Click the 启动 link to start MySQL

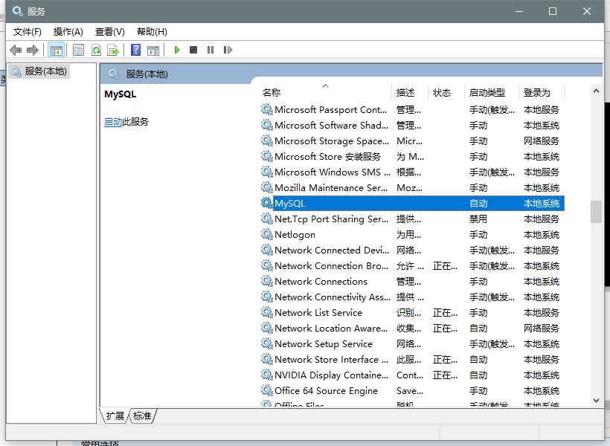tap(113, 122)
